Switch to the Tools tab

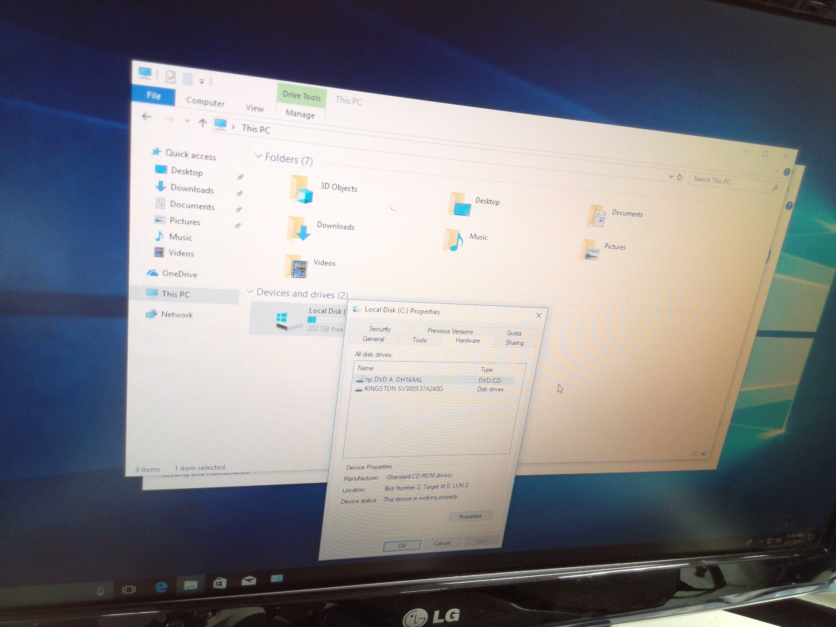point(419,340)
